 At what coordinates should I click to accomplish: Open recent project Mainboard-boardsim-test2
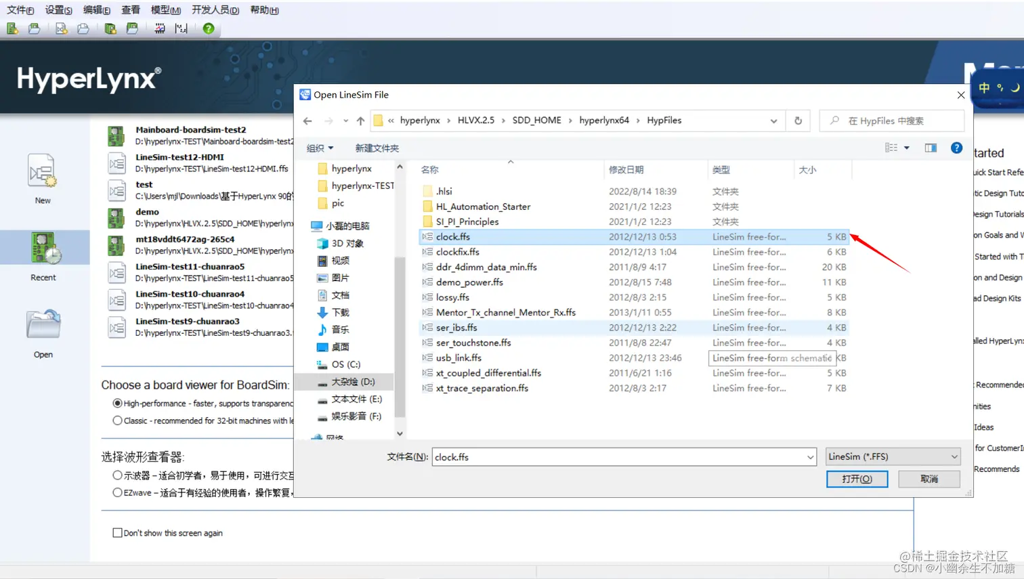point(191,129)
